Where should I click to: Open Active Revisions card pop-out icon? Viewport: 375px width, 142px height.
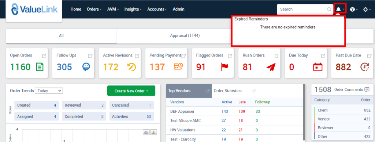point(137,56)
